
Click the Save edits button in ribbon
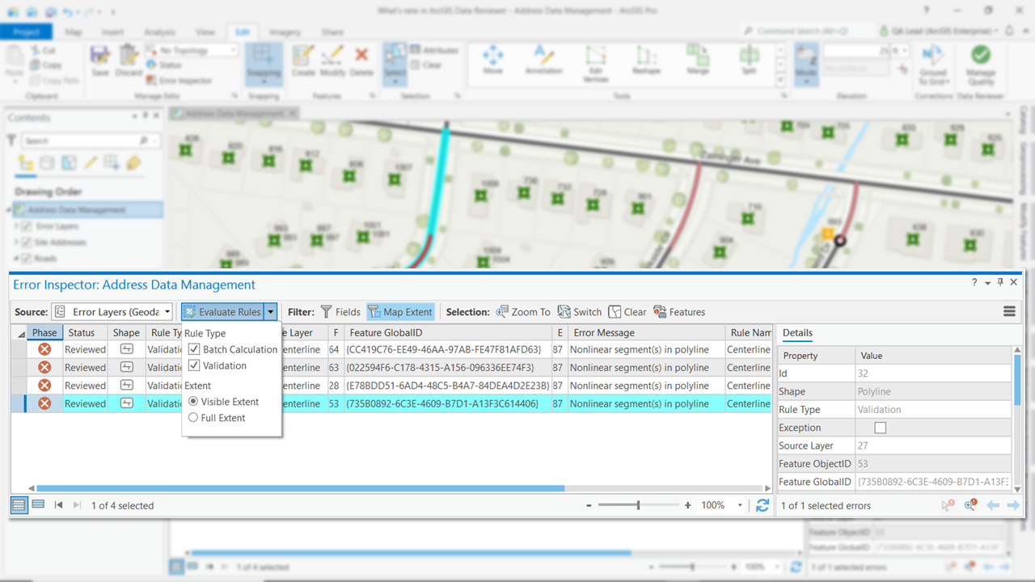pos(100,61)
